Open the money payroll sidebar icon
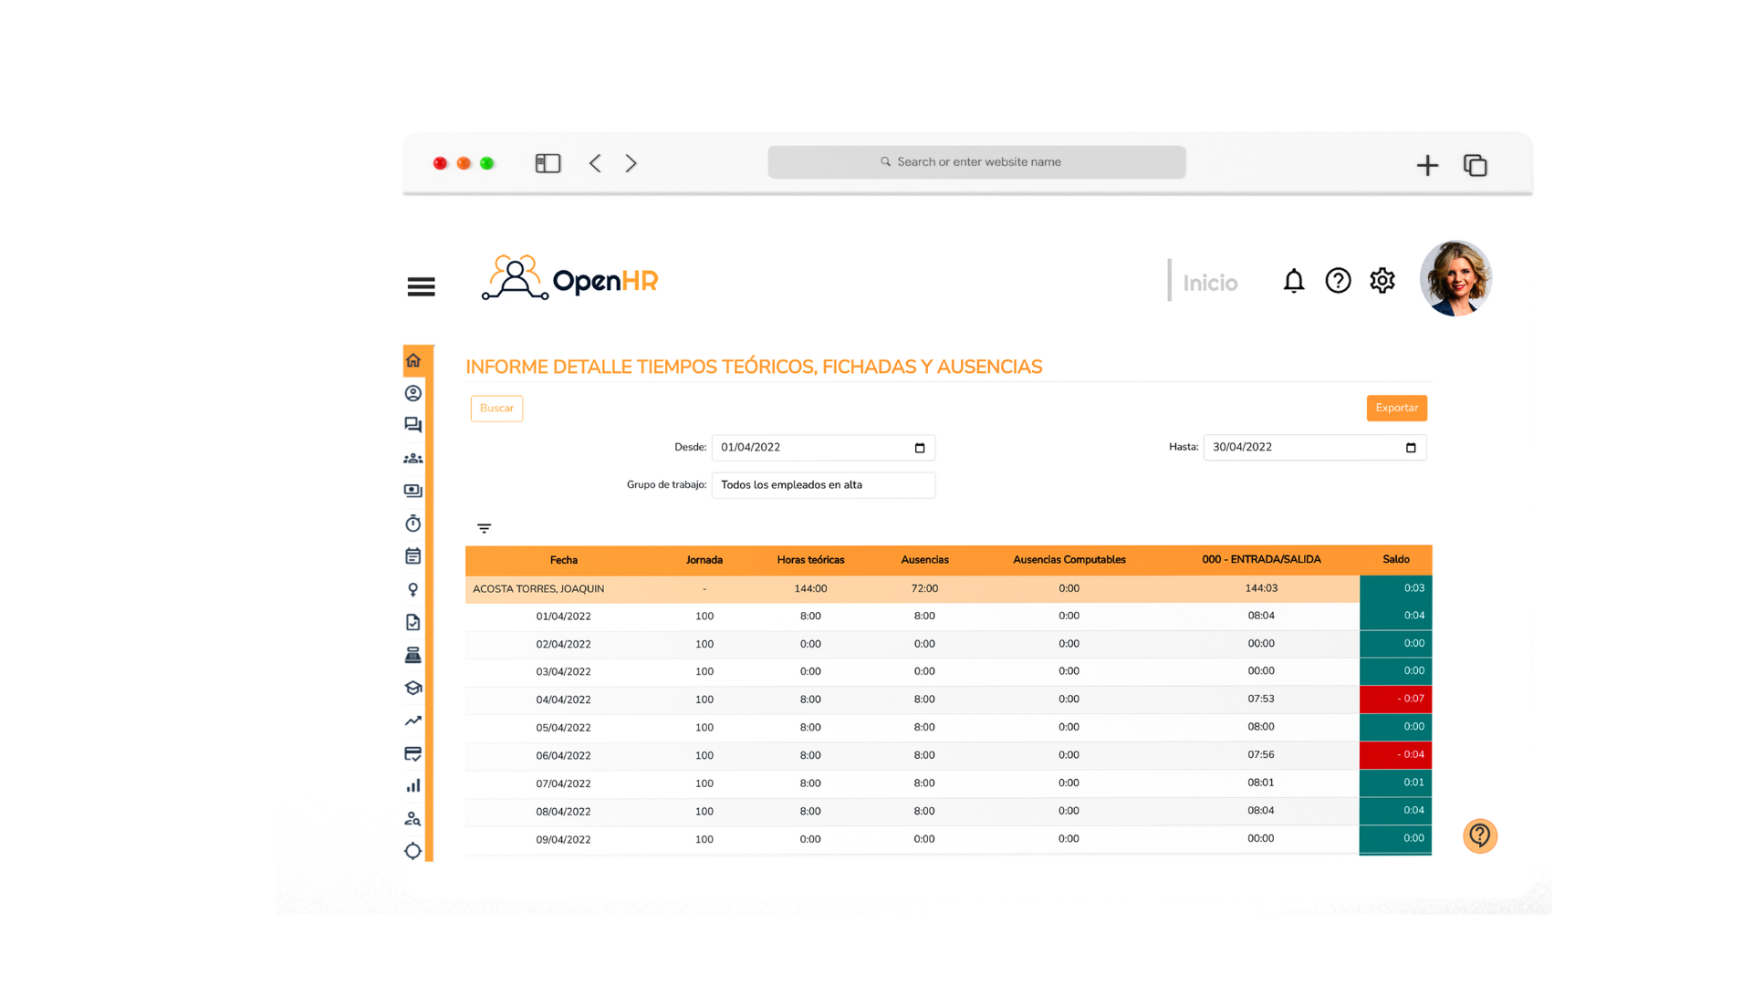The width and height of the screenshot is (1752, 985). (413, 491)
